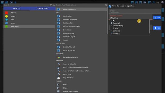Click the undo arrow in top toolbar

(x=154, y=2)
